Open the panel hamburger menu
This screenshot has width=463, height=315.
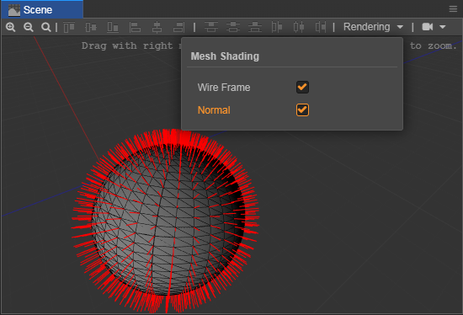[453, 9]
